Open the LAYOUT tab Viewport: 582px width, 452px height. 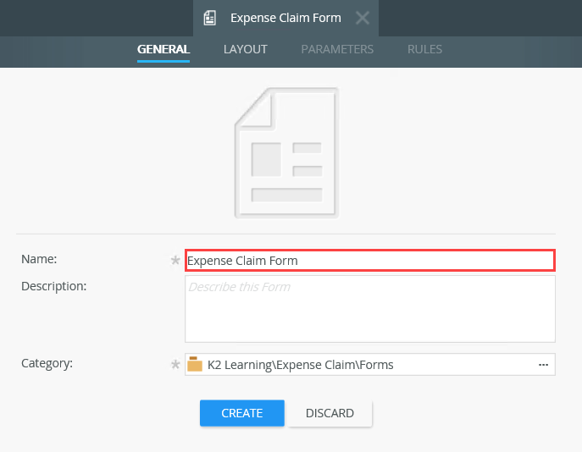[246, 49]
